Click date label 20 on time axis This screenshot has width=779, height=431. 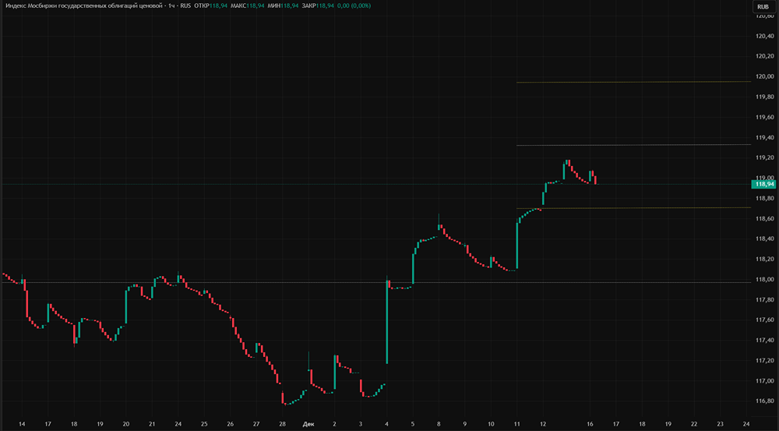click(x=126, y=424)
